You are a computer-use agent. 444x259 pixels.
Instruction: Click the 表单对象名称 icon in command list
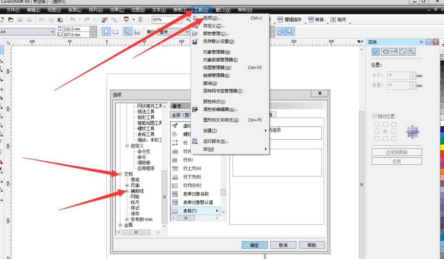[x=175, y=194]
